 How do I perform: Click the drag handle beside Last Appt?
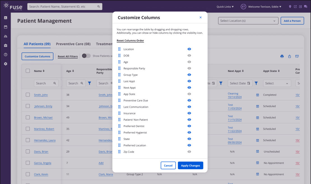click(x=119, y=81)
